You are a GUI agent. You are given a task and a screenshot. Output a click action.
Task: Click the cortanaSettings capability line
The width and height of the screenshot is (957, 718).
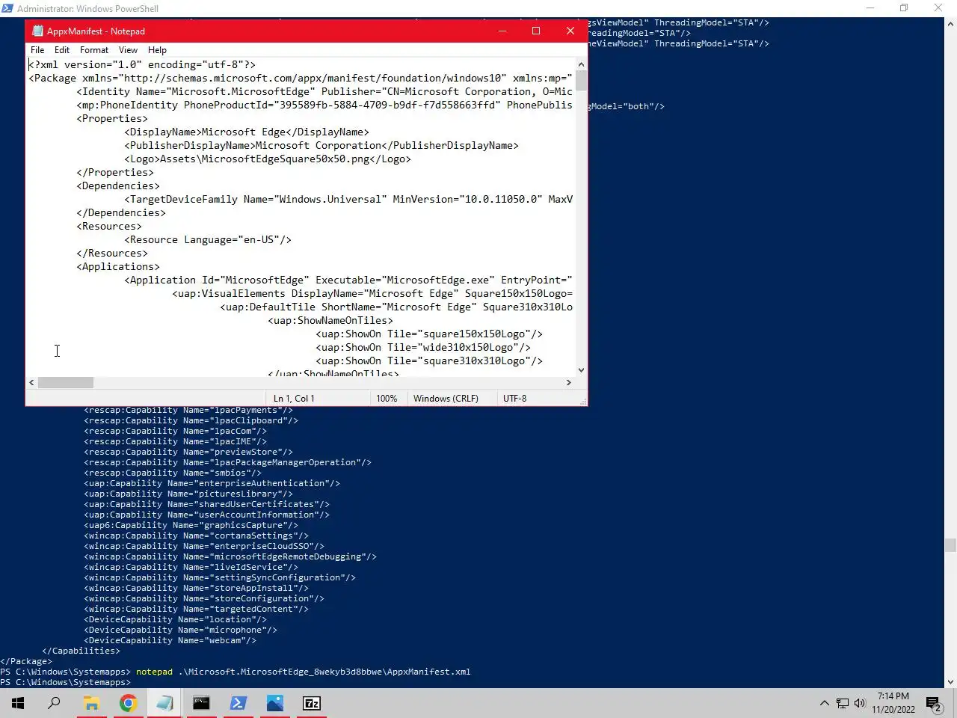(x=196, y=536)
